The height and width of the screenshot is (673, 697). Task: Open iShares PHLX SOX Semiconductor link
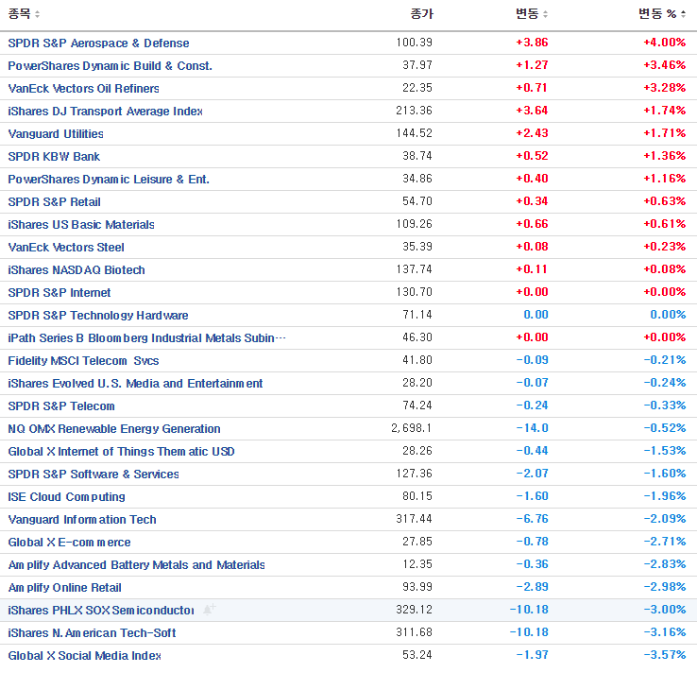pyautogui.click(x=101, y=611)
